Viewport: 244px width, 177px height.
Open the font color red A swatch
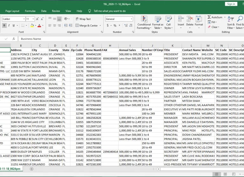(x=39, y=25)
